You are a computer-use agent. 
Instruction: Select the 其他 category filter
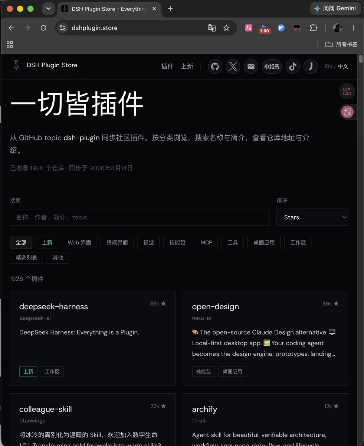[58, 258]
